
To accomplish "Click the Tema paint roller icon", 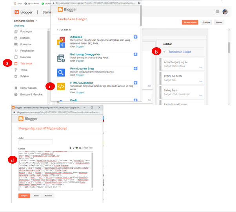I will (x=16, y=70).
